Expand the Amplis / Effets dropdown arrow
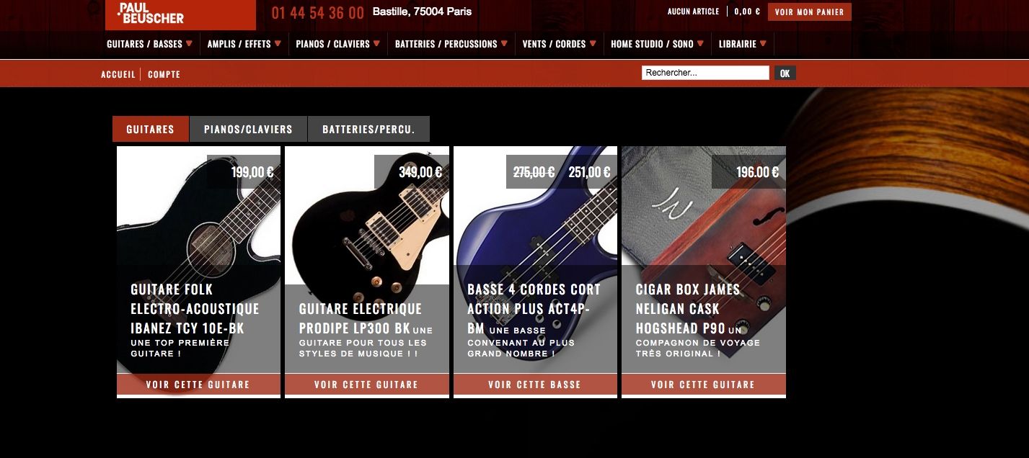The image size is (1029, 458). coord(278,43)
